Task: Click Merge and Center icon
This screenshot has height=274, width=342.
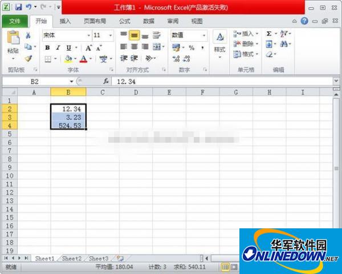Action: [157, 47]
